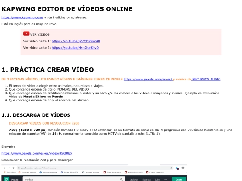This screenshot has height=181, width=242.
Task: Click the heading 1. PRÁCTICA CREAR VÍDEO
Action: pos(48,70)
